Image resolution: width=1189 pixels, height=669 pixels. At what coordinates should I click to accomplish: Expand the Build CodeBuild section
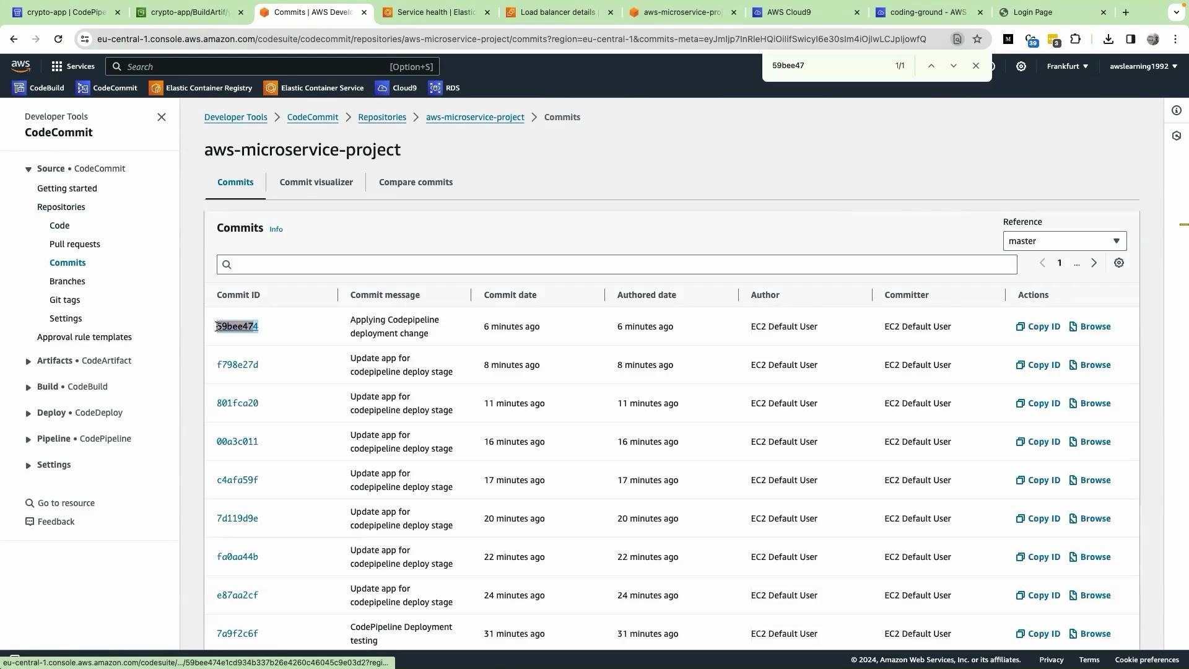pos(28,387)
